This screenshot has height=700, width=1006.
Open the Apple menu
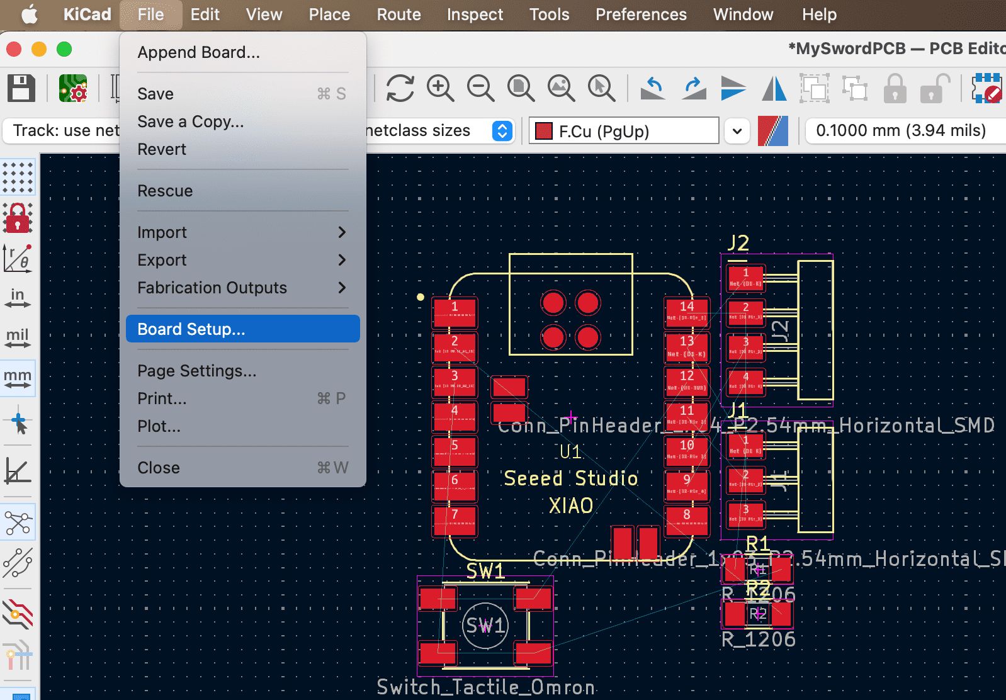point(30,14)
